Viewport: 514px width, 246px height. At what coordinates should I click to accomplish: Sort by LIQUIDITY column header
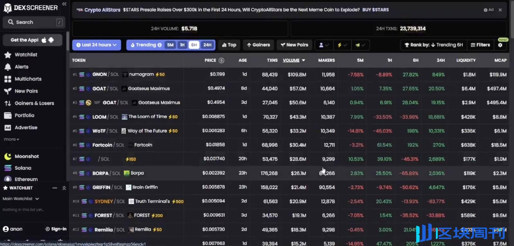tap(466, 60)
